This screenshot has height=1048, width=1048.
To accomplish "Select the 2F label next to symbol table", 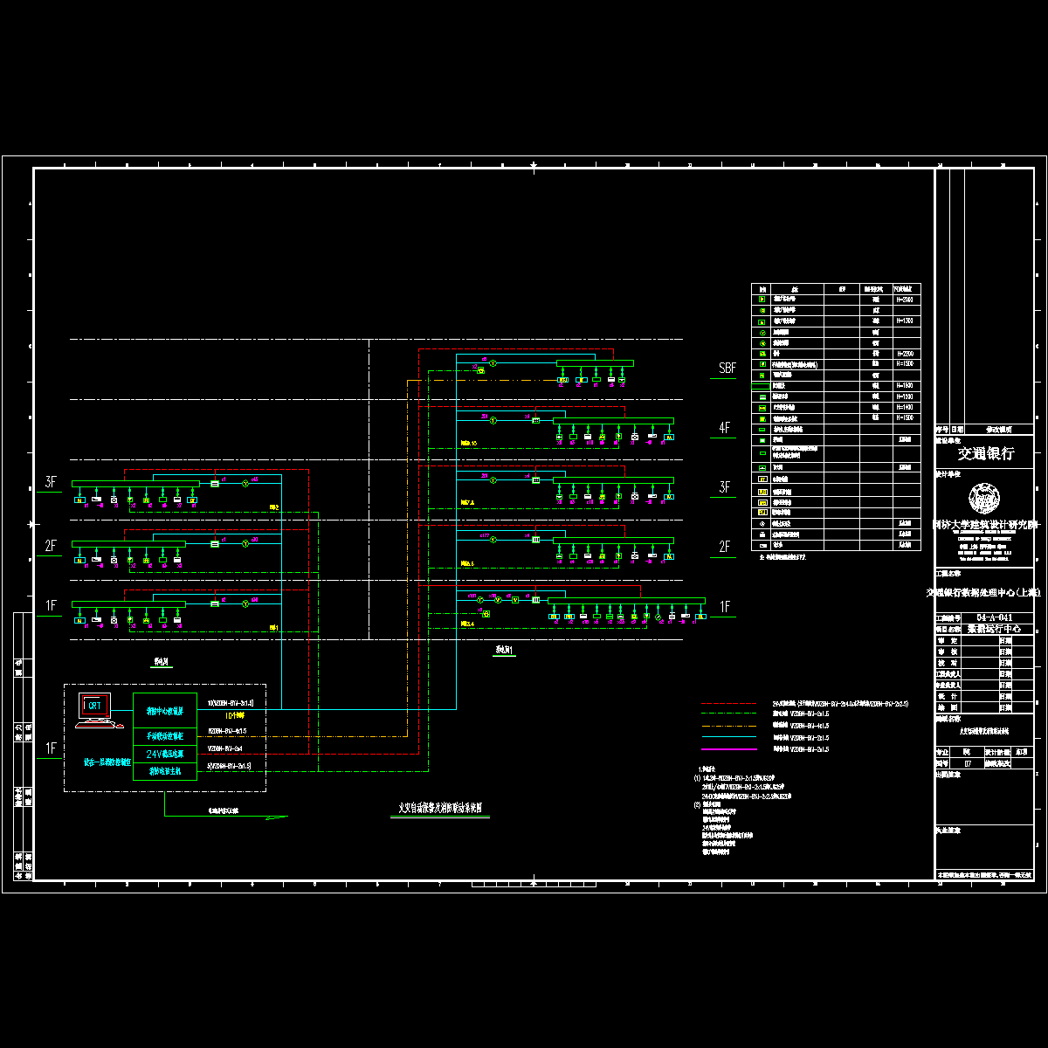I will point(725,547).
